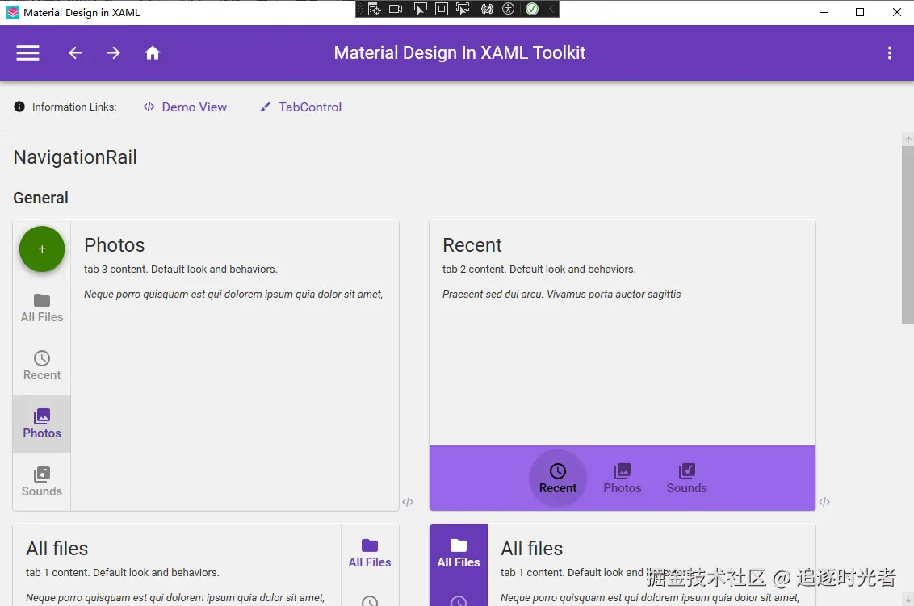Click 'tab 3 content. Default look and behaviors.'

[181, 270]
